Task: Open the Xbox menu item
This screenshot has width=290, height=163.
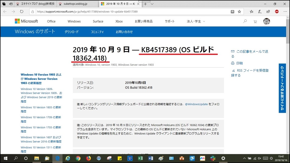Action: pyautogui.click(x=119, y=21)
